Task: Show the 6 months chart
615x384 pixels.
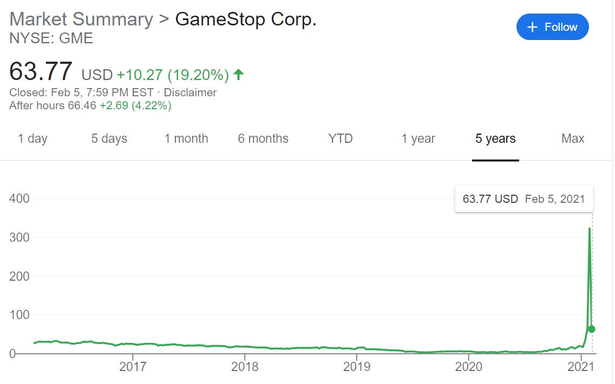Action: pos(263,138)
